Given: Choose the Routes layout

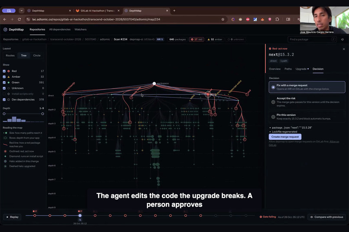Looking at the screenshot, I should (10, 55).
